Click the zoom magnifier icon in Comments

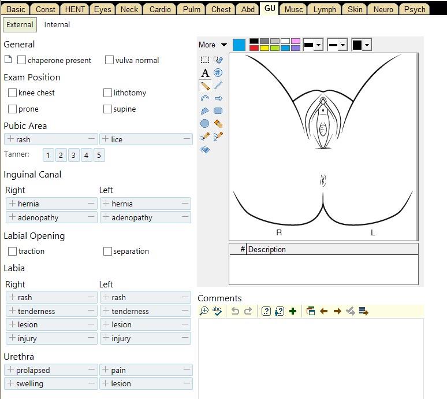[x=204, y=311]
